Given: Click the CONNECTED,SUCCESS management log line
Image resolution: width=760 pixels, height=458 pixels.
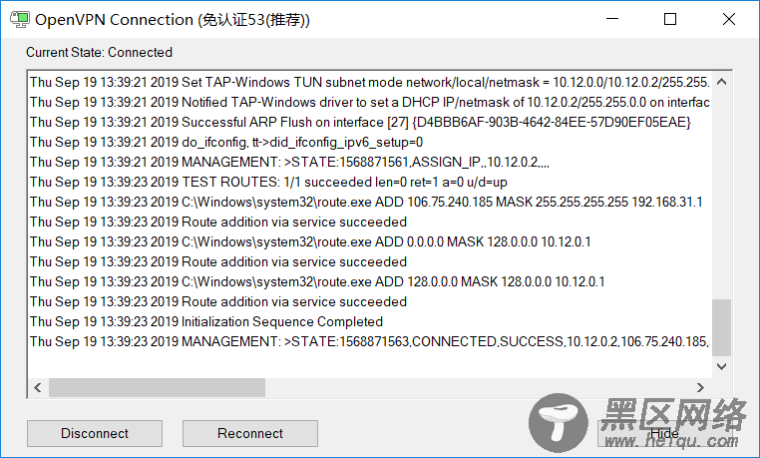Looking at the screenshot, I should [x=370, y=341].
